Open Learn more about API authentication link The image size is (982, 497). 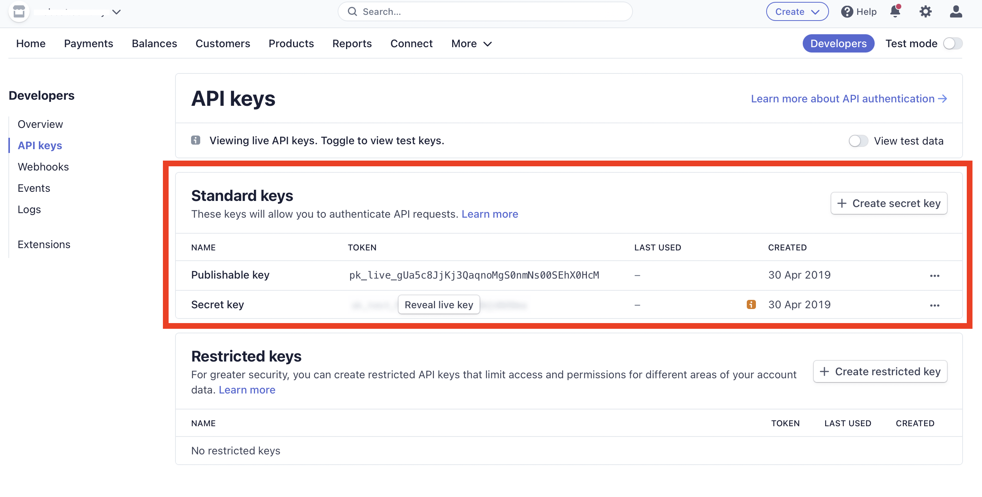coord(848,99)
